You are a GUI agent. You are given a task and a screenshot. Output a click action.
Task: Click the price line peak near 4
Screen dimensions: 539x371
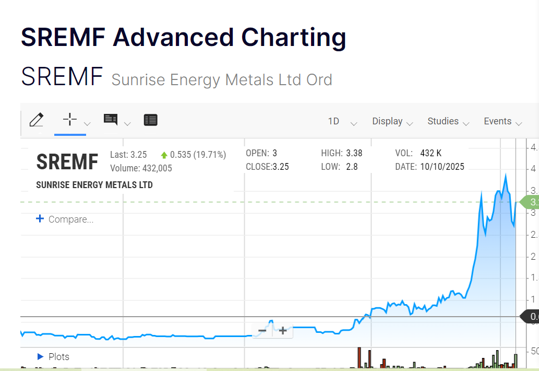click(505, 176)
